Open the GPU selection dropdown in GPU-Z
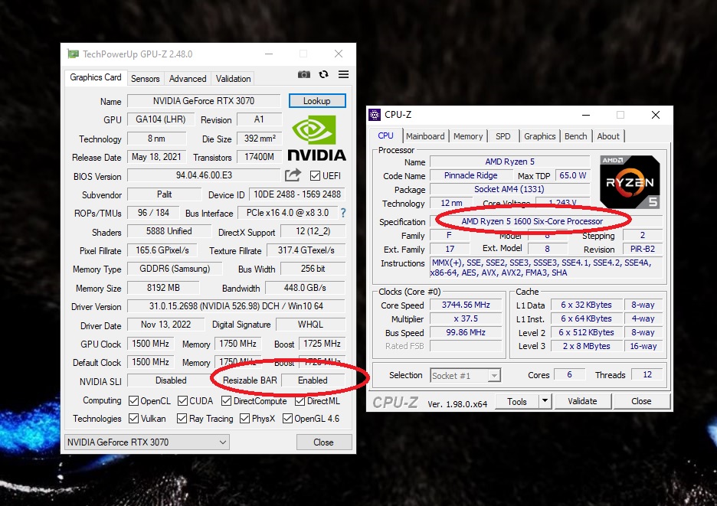Screen dimensions: 717x506 147,442
